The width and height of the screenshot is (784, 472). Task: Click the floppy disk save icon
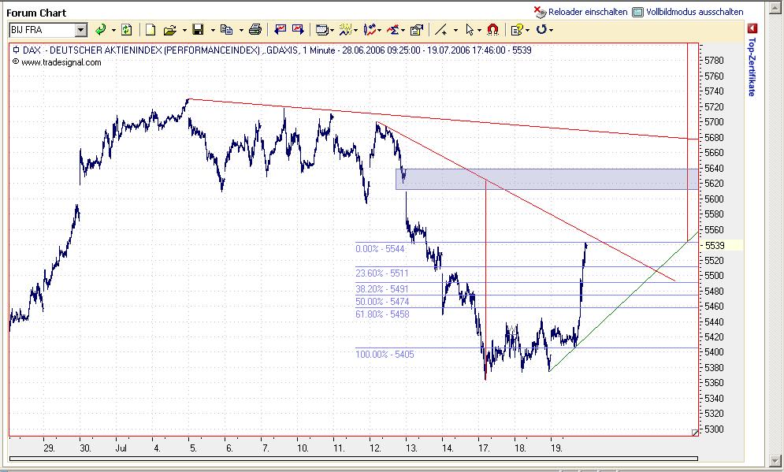coord(199,30)
